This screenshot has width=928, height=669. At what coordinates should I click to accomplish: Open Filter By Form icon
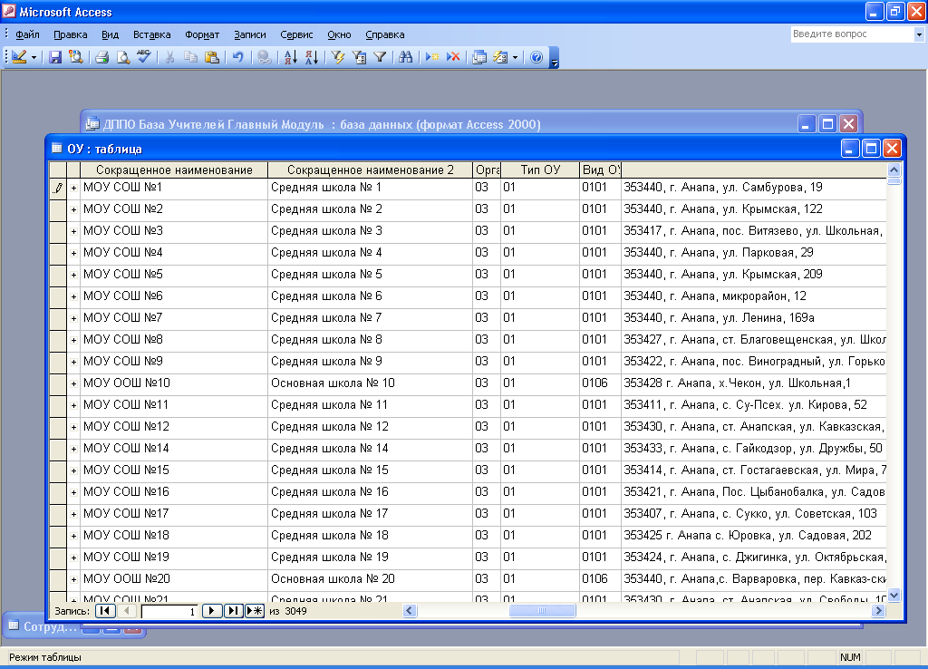coord(359,57)
